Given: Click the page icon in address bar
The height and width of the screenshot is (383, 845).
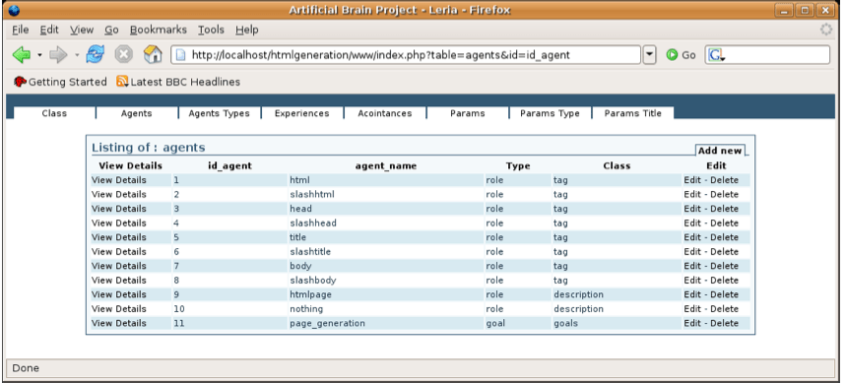Looking at the screenshot, I should click(181, 55).
